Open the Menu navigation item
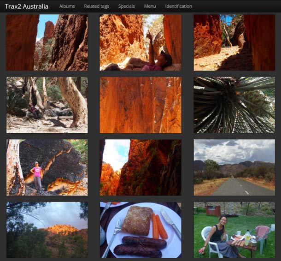Viewport: 281px width, 261px height. (x=150, y=6)
